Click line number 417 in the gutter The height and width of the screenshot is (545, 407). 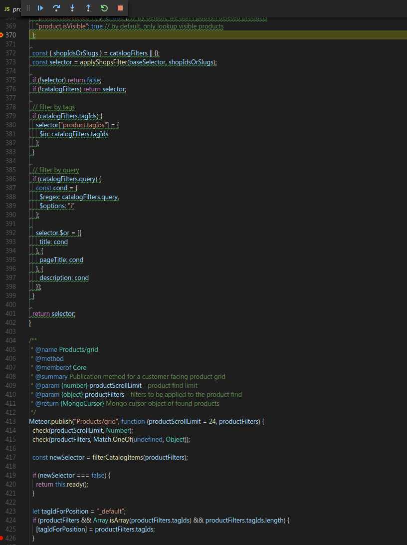pos(10,457)
